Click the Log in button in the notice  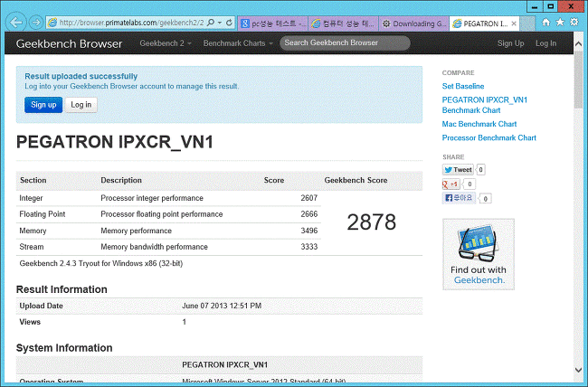click(81, 105)
